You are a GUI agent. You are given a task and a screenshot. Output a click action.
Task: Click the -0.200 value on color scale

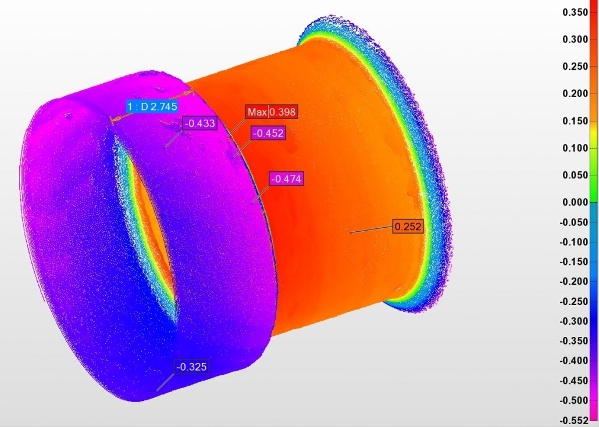pyautogui.click(x=574, y=282)
